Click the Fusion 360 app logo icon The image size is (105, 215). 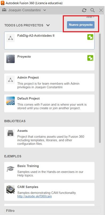pos(3,3)
